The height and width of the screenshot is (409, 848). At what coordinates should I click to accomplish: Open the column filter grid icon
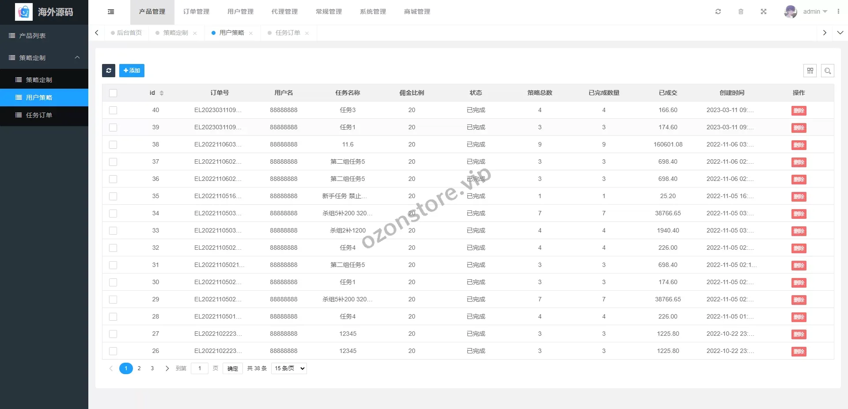810,71
